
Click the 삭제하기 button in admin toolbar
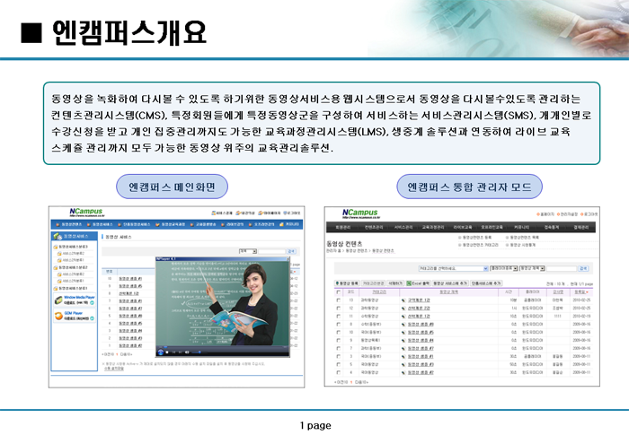394,283
